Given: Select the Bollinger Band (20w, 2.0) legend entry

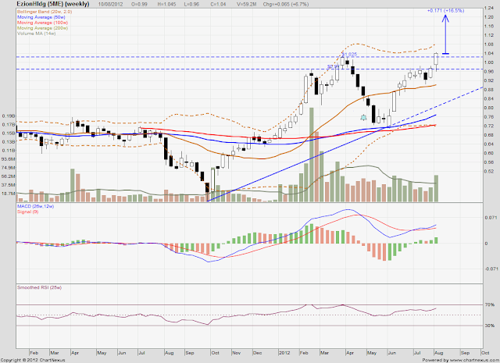Looking at the screenshot, I should pos(45,12).
